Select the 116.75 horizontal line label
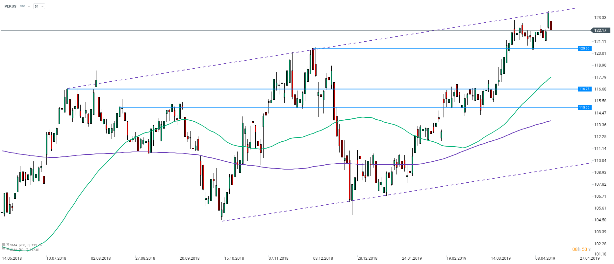The image size is (614, 264). (584, 89)
